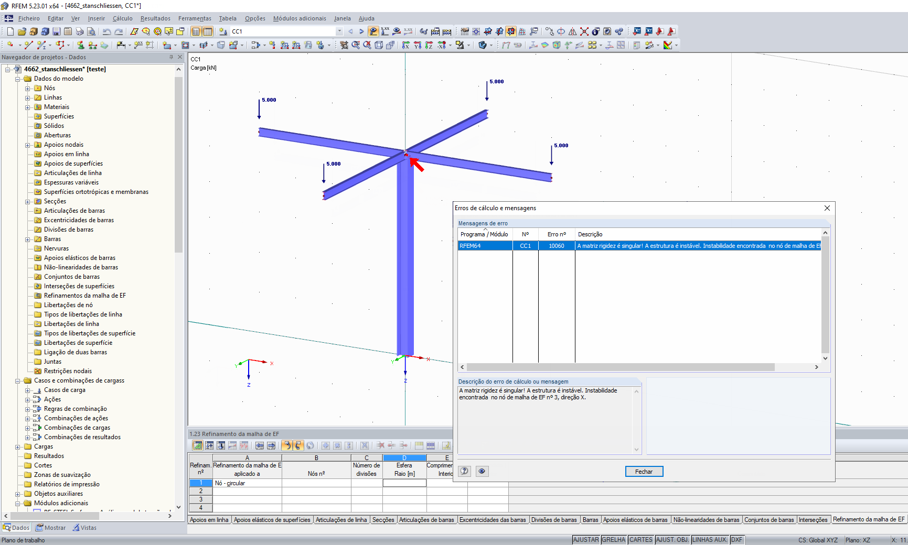
Task: Toggle LINHAS AUX. in status bar
Action: (710, 540)
